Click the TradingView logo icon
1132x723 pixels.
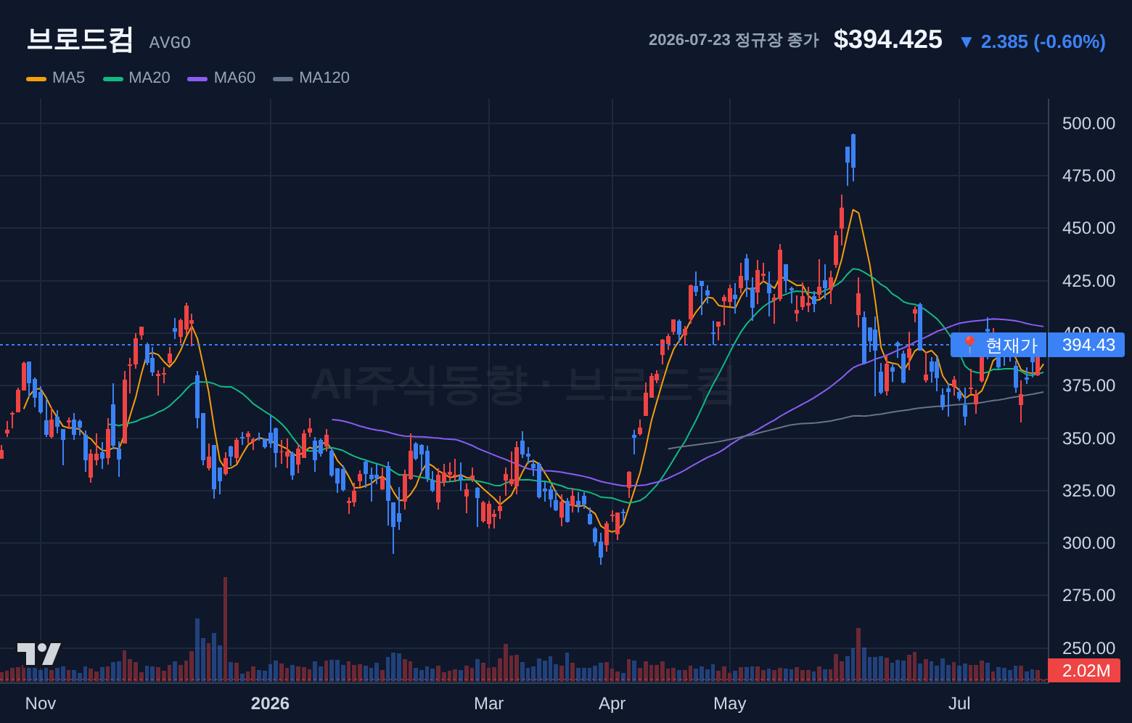pos(38,654)
